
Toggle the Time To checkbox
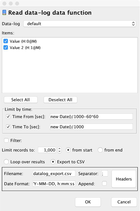[8, 127]
